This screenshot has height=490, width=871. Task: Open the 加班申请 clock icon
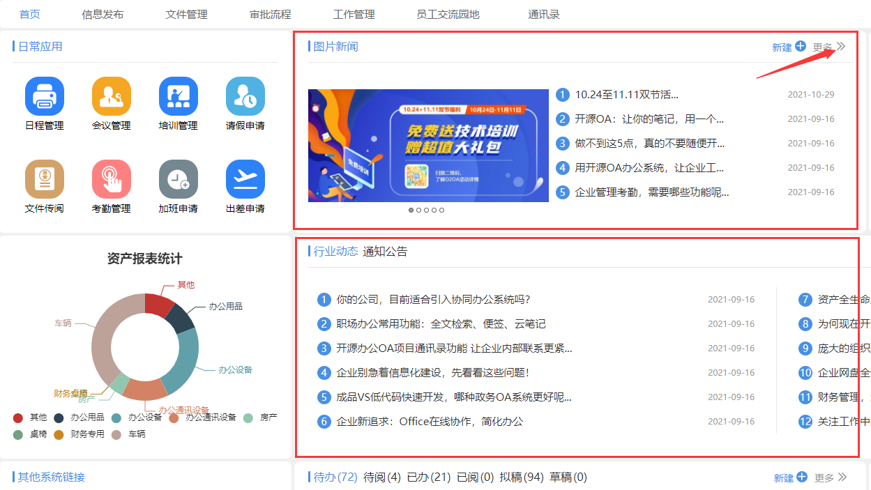click(179, 179)
